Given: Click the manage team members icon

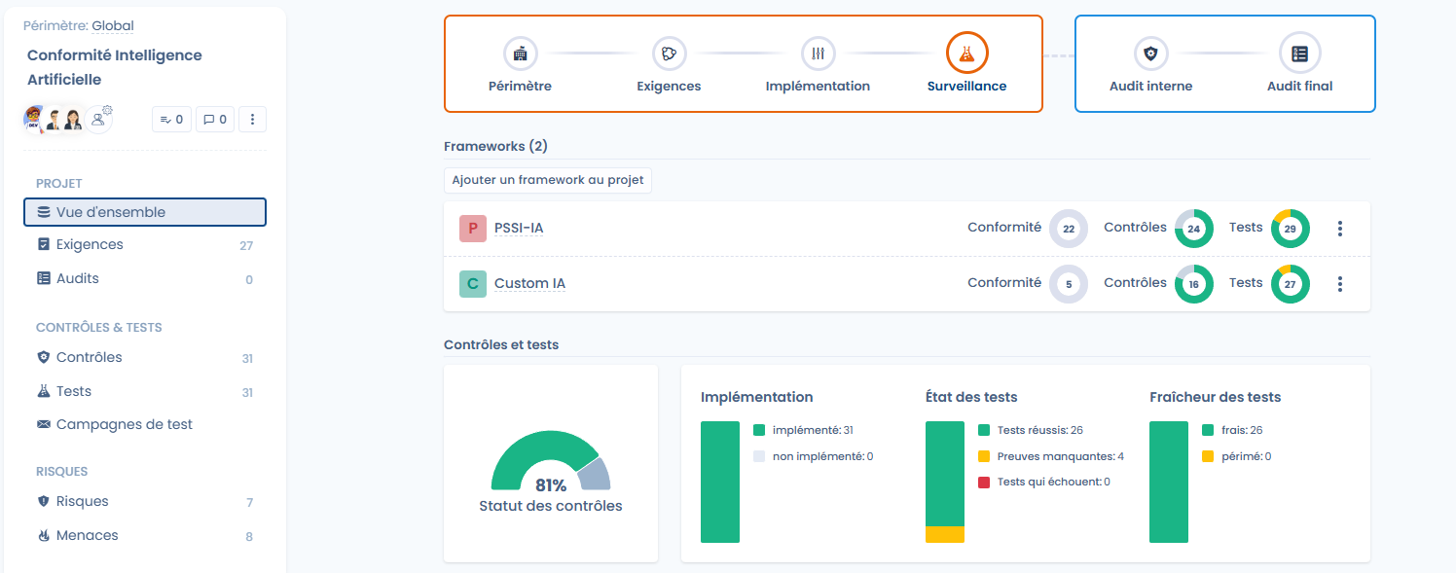Looking at the screenshot, I should click(x=99, y=119).
